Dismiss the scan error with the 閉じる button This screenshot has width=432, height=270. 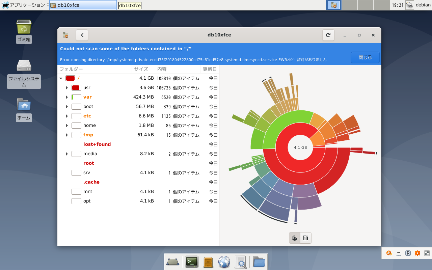pyautogui.click(x=365, y=57)
